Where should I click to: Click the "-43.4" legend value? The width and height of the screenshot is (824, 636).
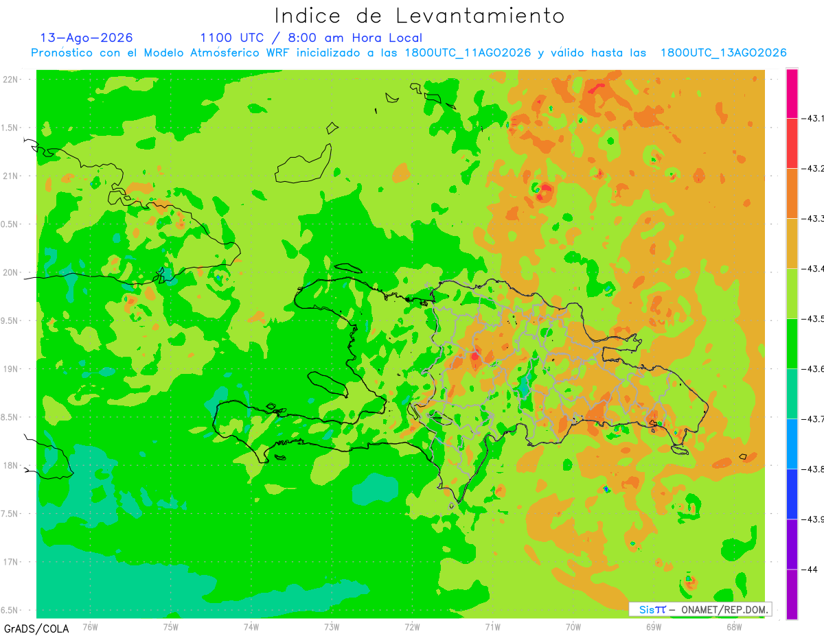(x=812, y=269)
